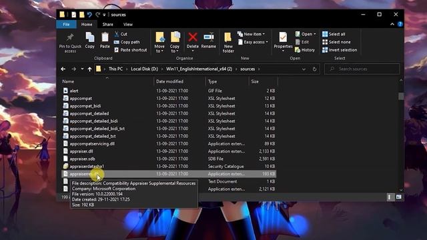Open the Copy to menu

point(175,42)
